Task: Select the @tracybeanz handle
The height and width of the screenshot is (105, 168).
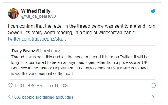Action: click(48, 51)
